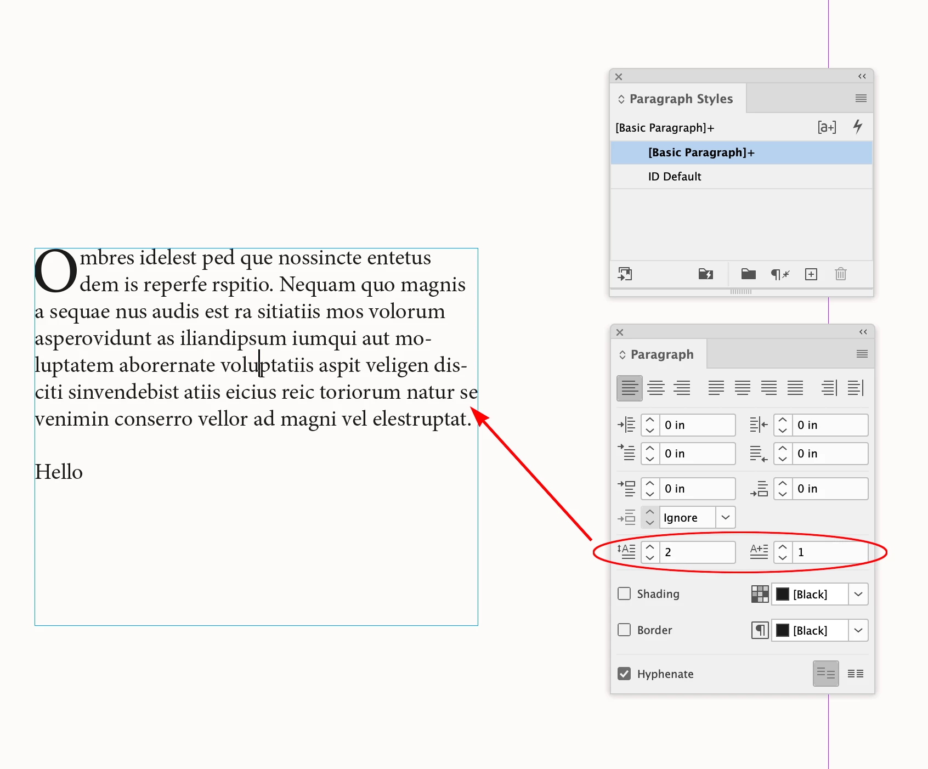
Task: Close the Paragraph panel
Action: click(620, 332)
